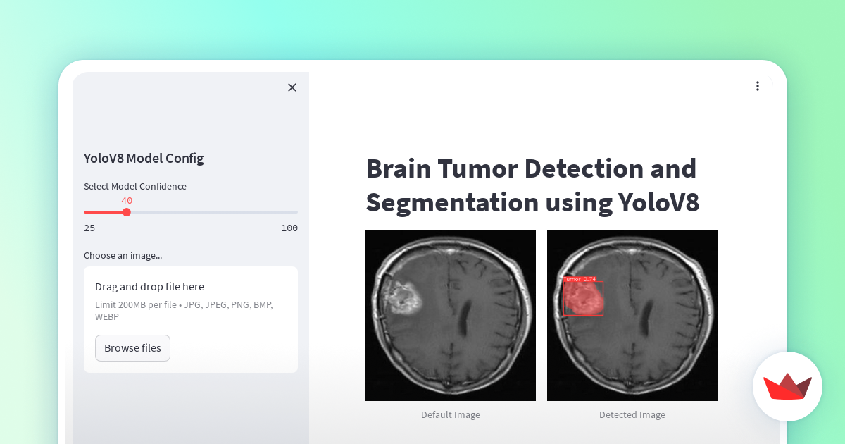Click the slider value label showing 40
845x444 pixels.
(x=127, y=200)
